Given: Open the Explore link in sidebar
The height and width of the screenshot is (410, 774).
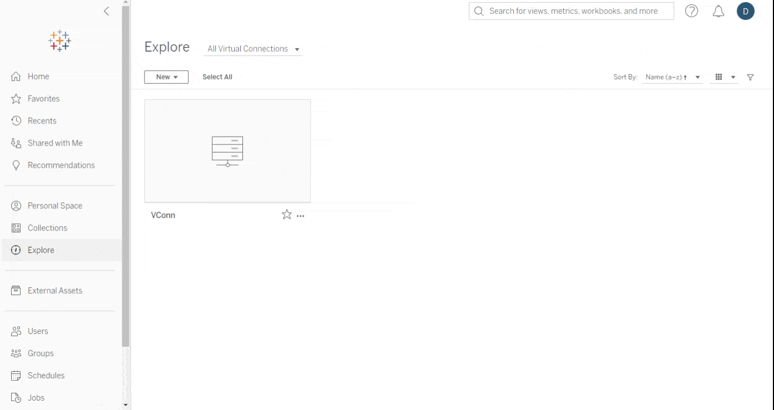Looking at the screenshot, I should click(41, 251).
